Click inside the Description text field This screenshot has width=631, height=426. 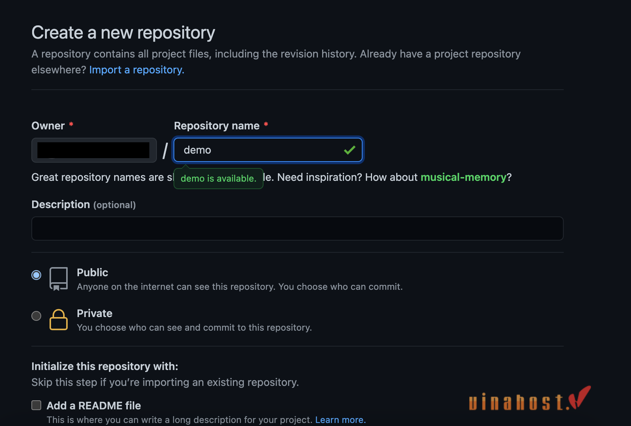[x=297, y=228]
